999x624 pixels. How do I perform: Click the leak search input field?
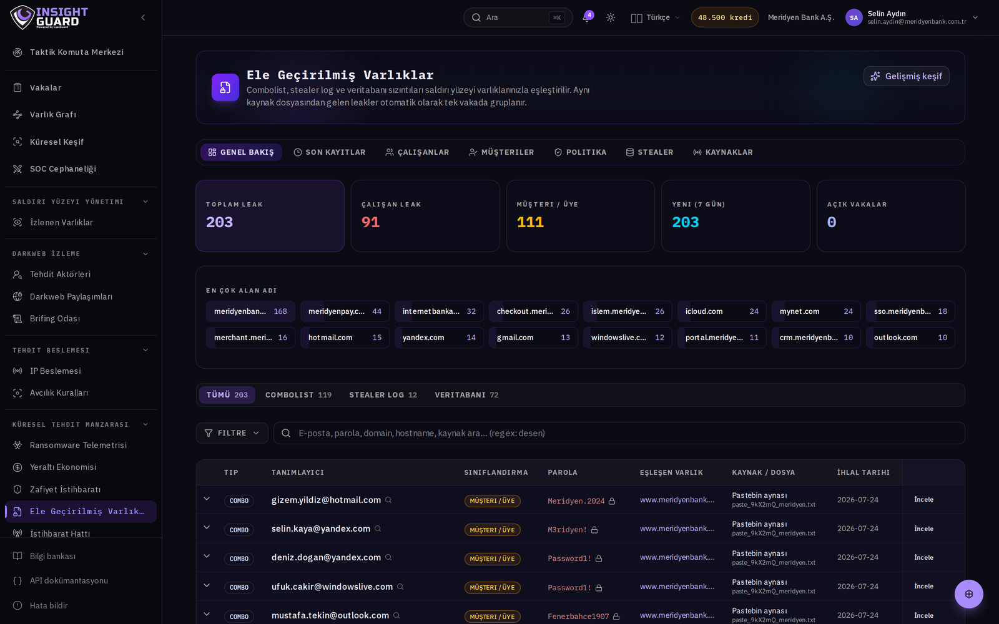pyautogui.click(x=619, y=433)
